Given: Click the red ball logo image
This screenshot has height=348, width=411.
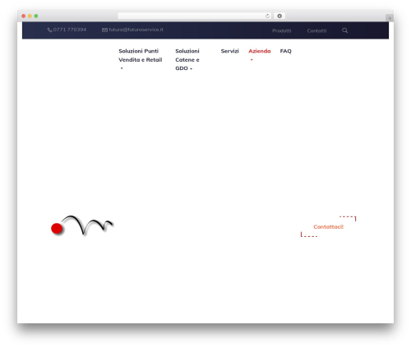Looking at the screenshot, I should (x=82, y=225).
